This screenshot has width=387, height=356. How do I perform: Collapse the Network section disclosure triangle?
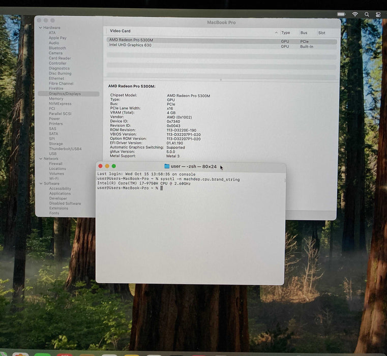tap(40, 159)
